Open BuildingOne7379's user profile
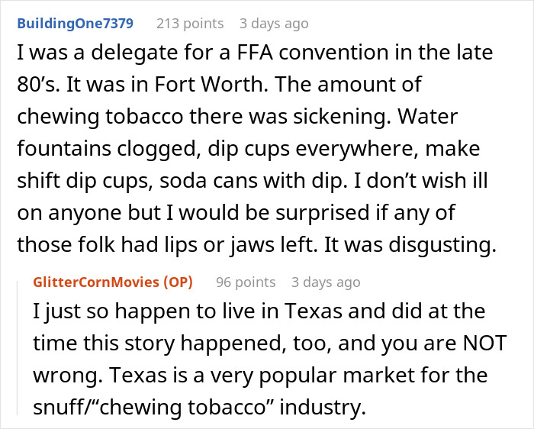Screen dimensions: 534x429 (75, 23)
